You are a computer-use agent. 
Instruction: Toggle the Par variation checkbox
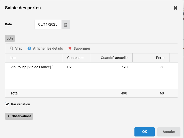7,104
